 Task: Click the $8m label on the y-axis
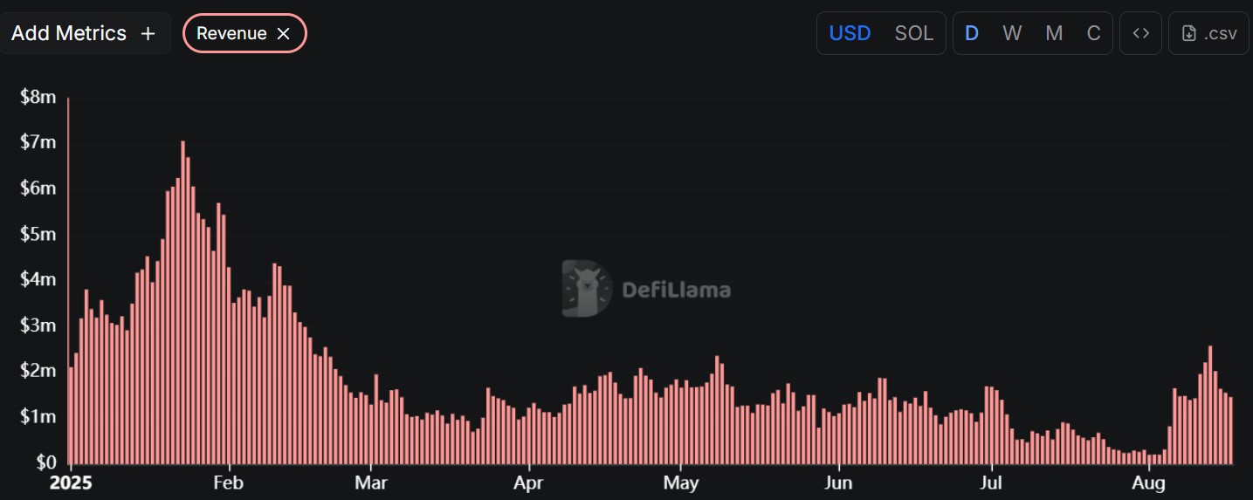coord(38,97)
